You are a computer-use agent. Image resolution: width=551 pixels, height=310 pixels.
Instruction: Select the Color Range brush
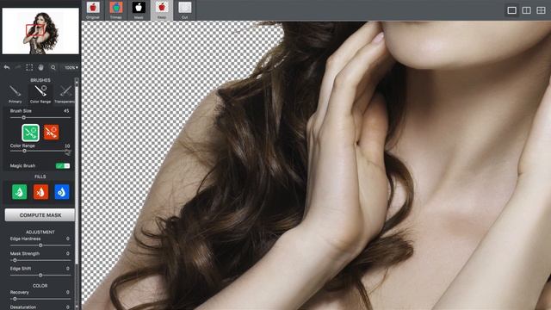click(40, 94)
